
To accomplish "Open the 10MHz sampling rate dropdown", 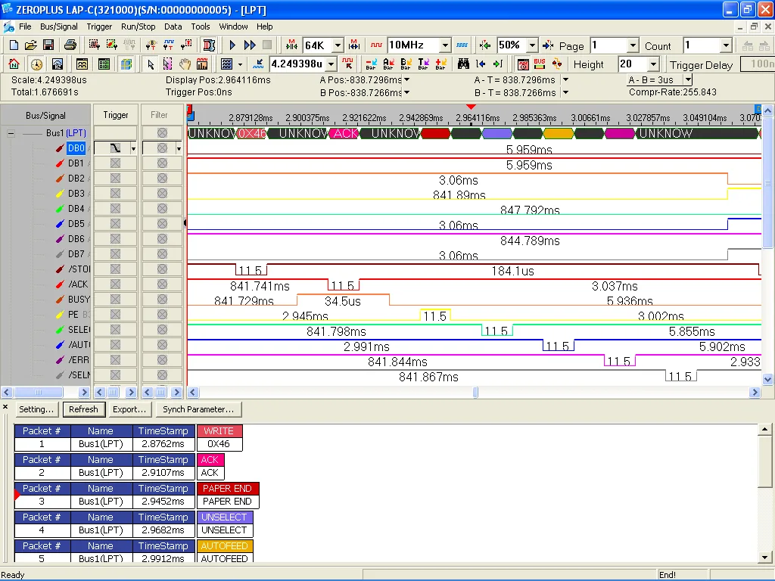I will [x=445, y=45].
